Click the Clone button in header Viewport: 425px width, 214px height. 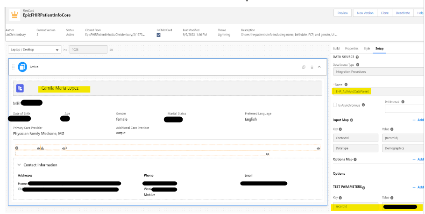(x=385, y=13)
